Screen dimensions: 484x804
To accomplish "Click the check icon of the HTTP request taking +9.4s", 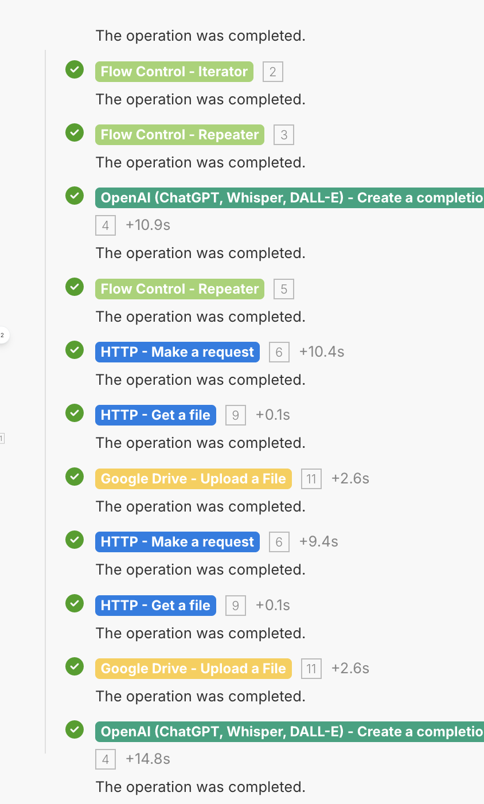I will tap(75, 540).
